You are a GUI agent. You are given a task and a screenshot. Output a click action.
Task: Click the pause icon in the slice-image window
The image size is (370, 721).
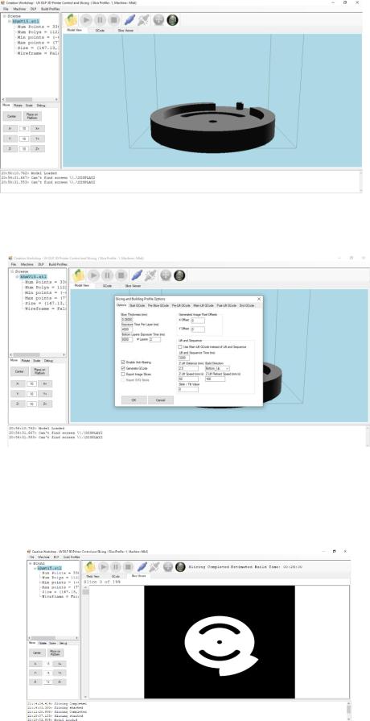click(x=117, y=566)
